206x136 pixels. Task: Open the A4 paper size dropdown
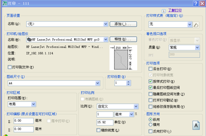pos(98,83)
